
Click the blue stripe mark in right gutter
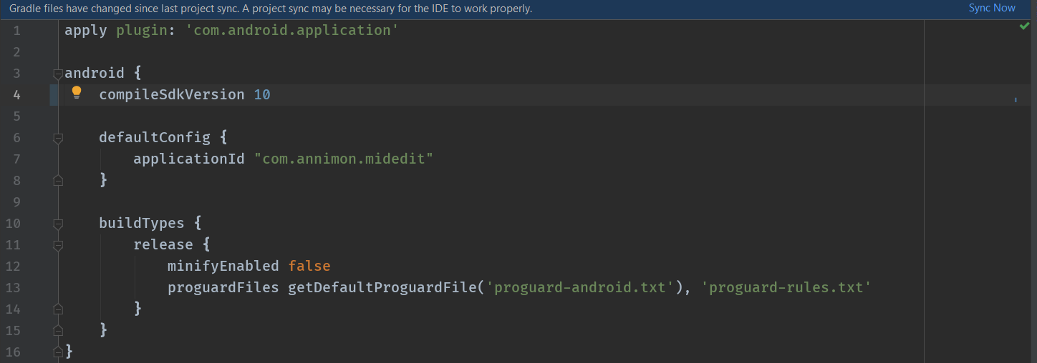(x=1016, y=100)
